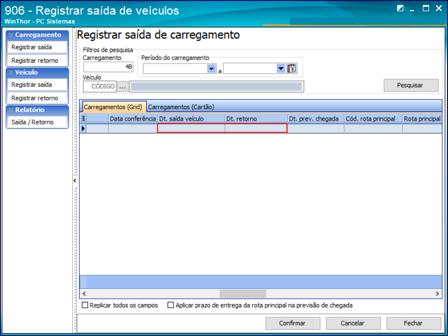Click the Dt. retorno cell in first row
This screenshot has width=448, height=336.
(256, 128)
